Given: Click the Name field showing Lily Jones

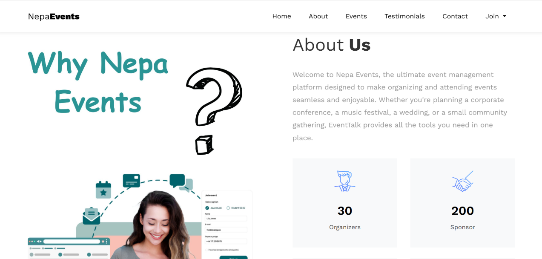Looking at the screenshot, I should 226,218.
